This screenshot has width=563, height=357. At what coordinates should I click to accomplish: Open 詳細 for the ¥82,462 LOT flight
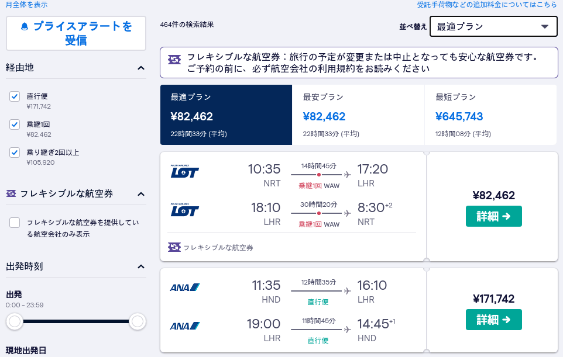(494, 216)
